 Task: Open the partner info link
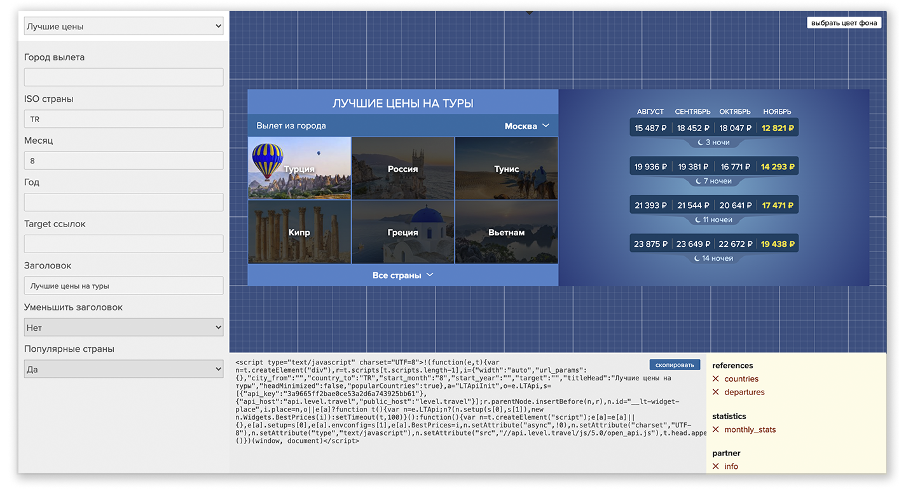click(x=731, y=466)
